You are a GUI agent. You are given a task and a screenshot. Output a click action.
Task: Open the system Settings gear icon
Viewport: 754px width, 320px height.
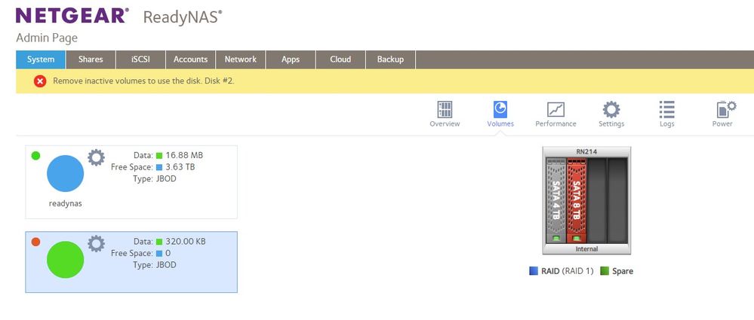pyautogui.click(x=611, y=109)
